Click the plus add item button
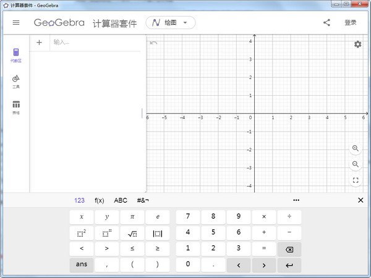This screenshot has height=278, width=371. coord(40,43)
